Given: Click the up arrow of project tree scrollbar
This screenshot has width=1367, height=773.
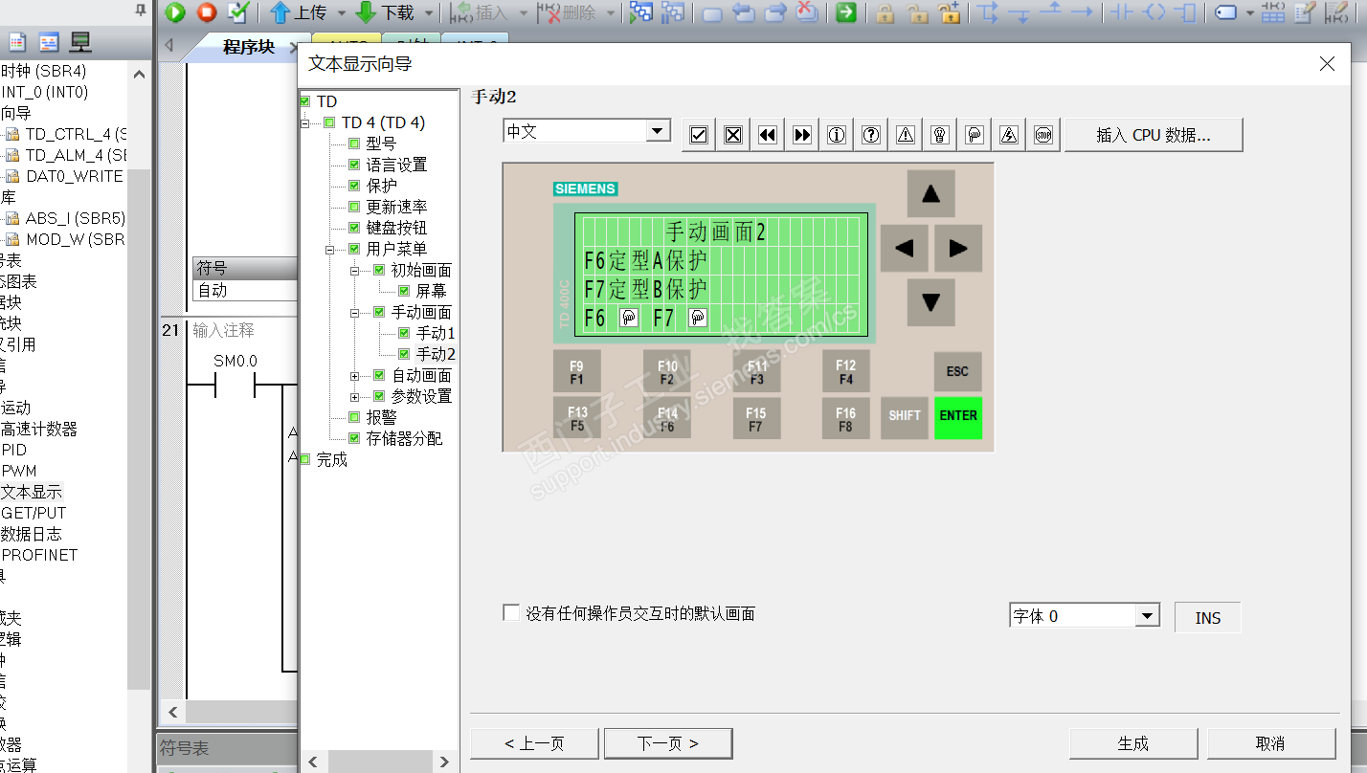Looking at the screenshot, I should tap(140, 74).
